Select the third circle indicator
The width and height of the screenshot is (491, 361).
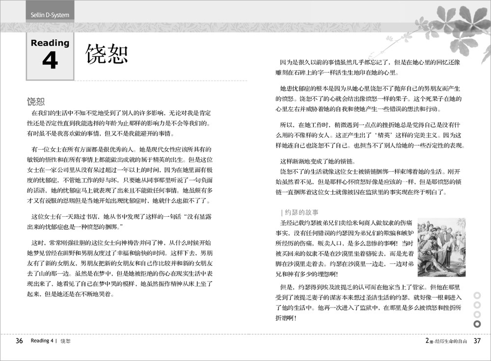[477, 314]
